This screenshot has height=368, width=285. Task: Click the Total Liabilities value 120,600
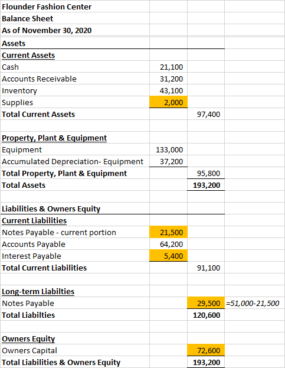[206, 315]
